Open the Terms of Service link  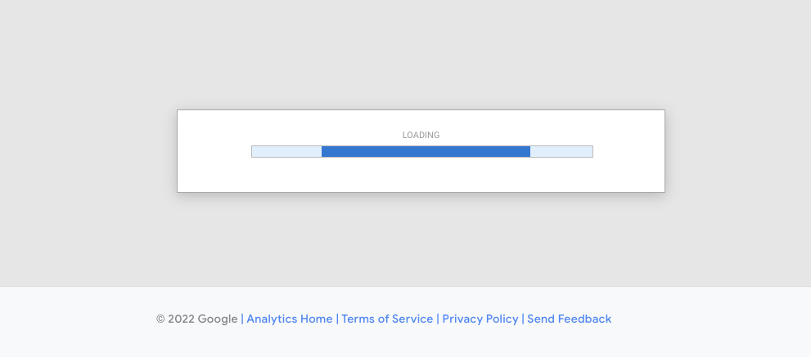click(387, 319)
